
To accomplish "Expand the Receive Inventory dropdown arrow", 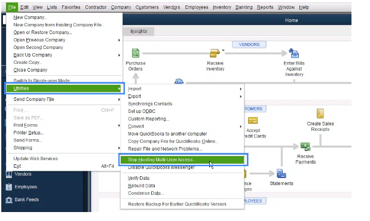I will click(223, 50).
